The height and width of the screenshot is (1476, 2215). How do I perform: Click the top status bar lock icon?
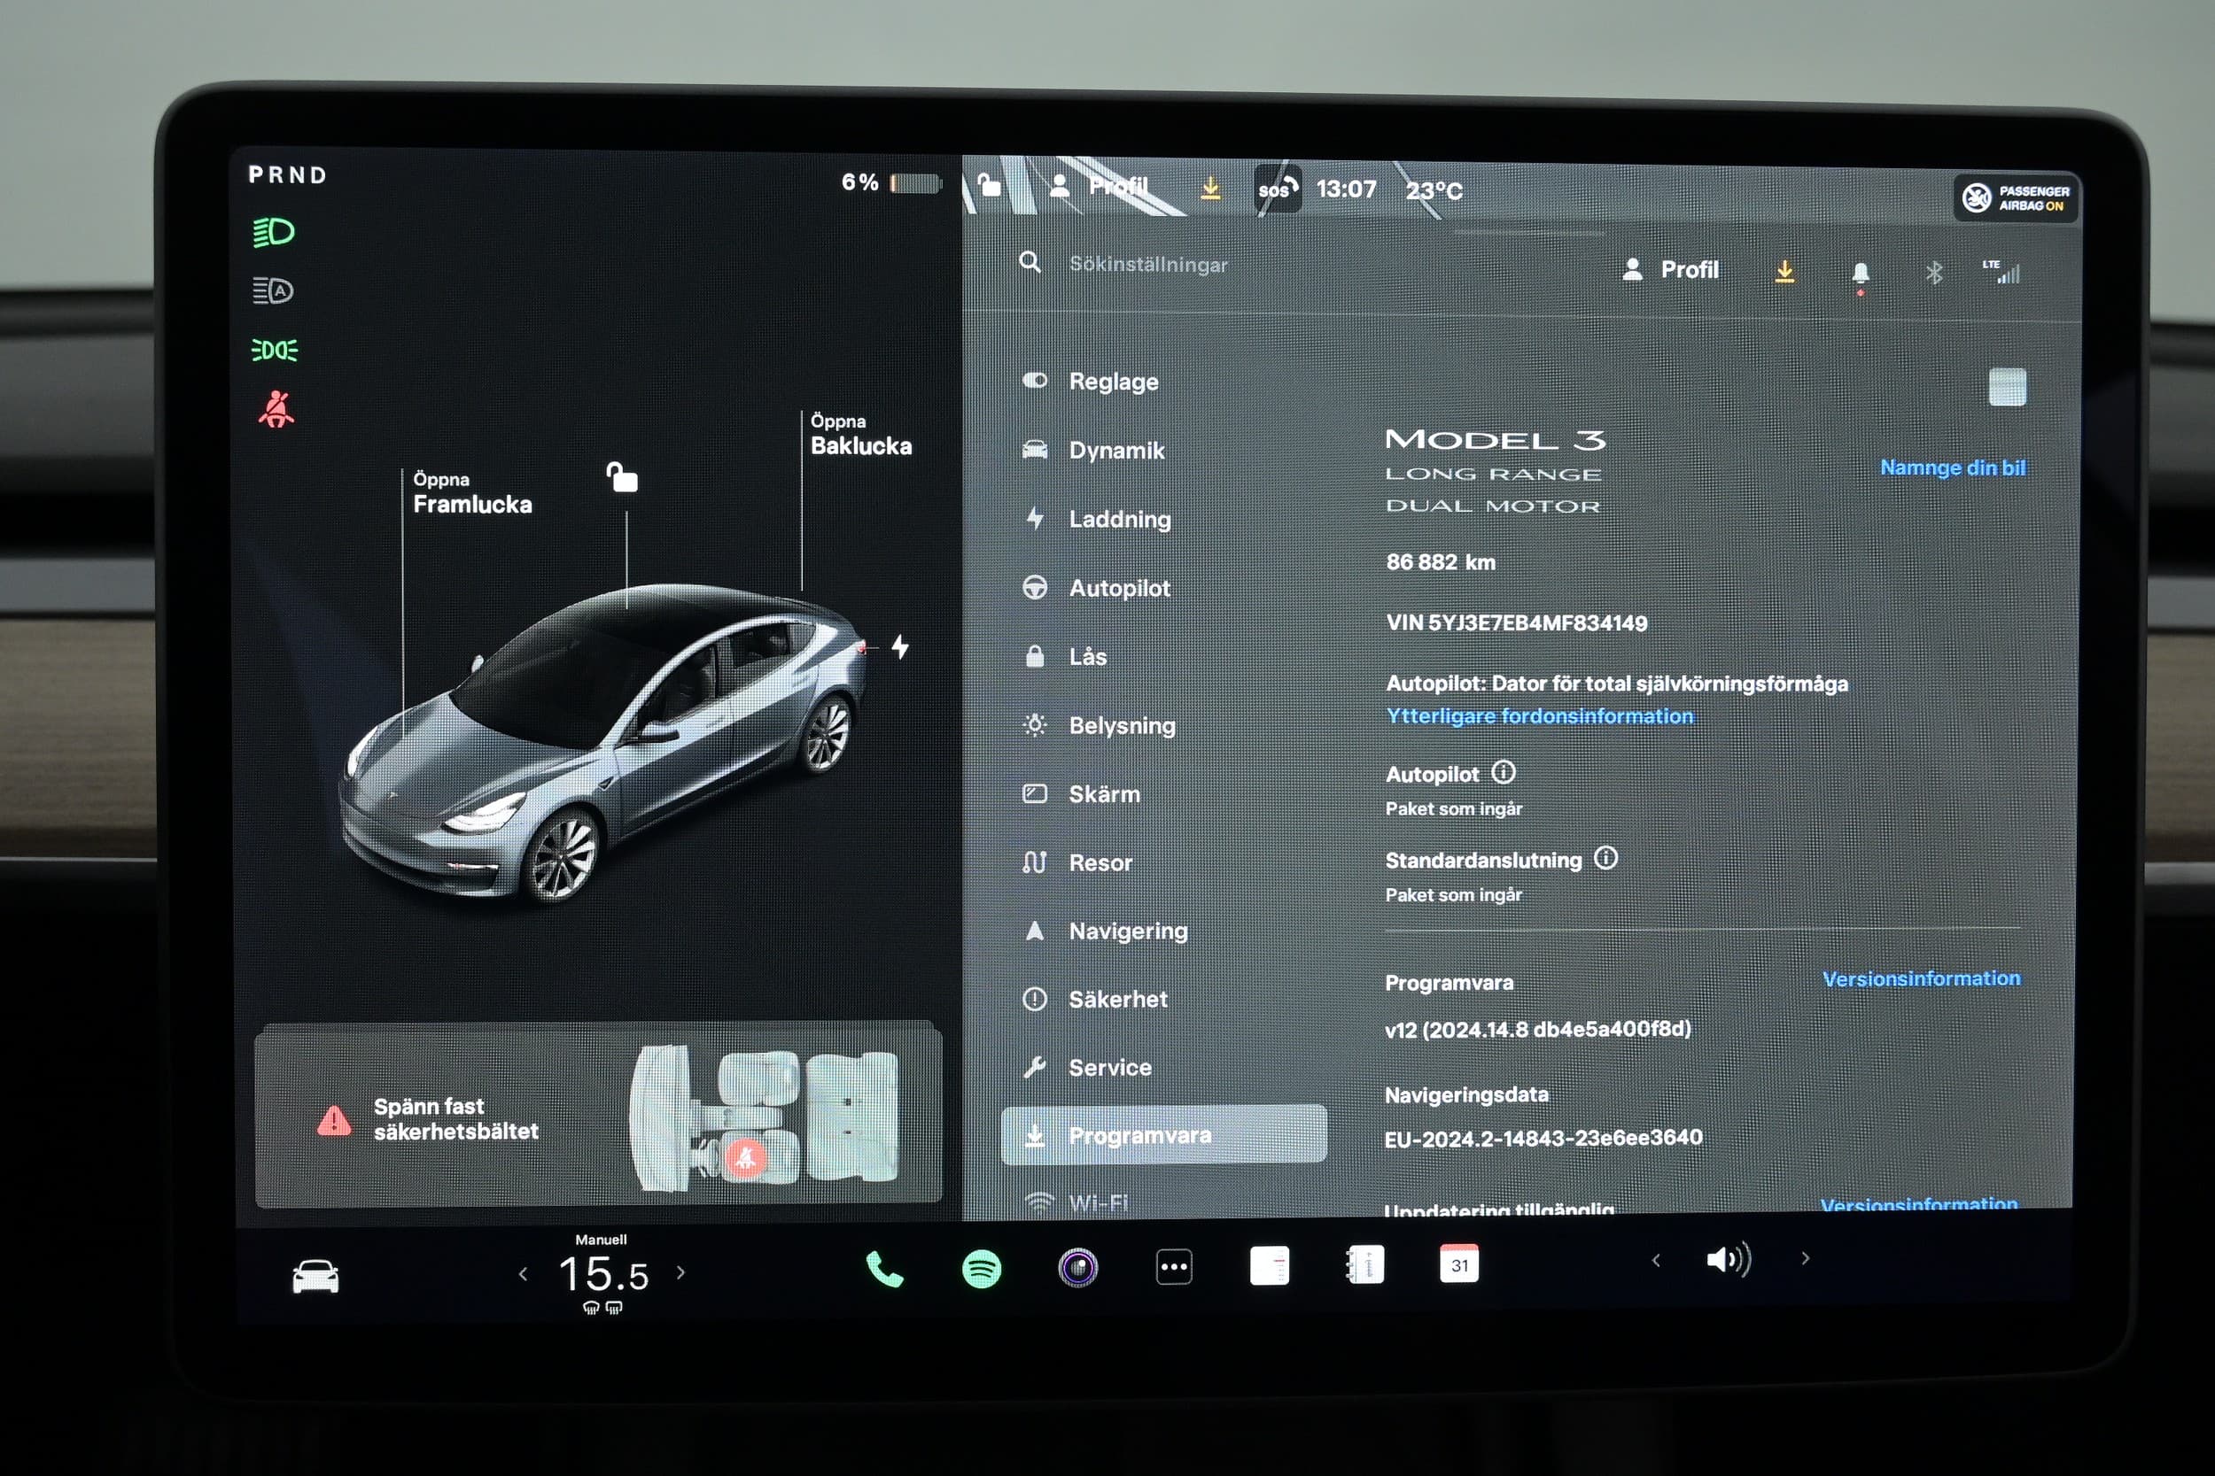coord(989,183)
